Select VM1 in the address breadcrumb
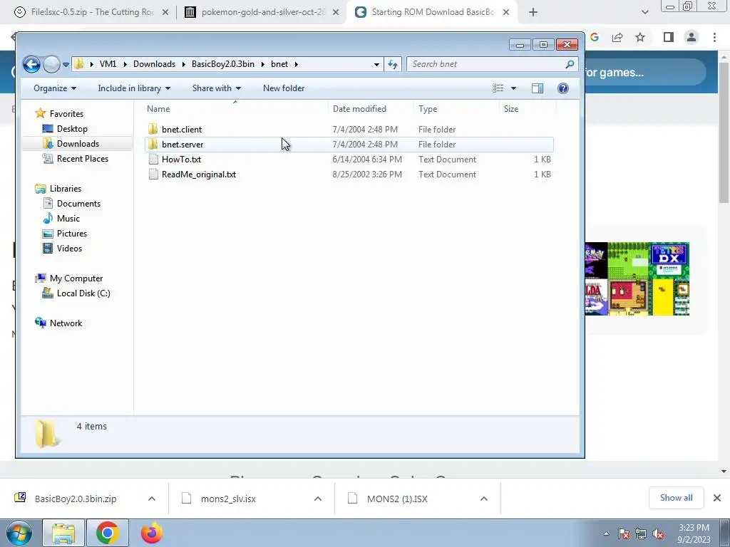 click(x=108, y=63)
